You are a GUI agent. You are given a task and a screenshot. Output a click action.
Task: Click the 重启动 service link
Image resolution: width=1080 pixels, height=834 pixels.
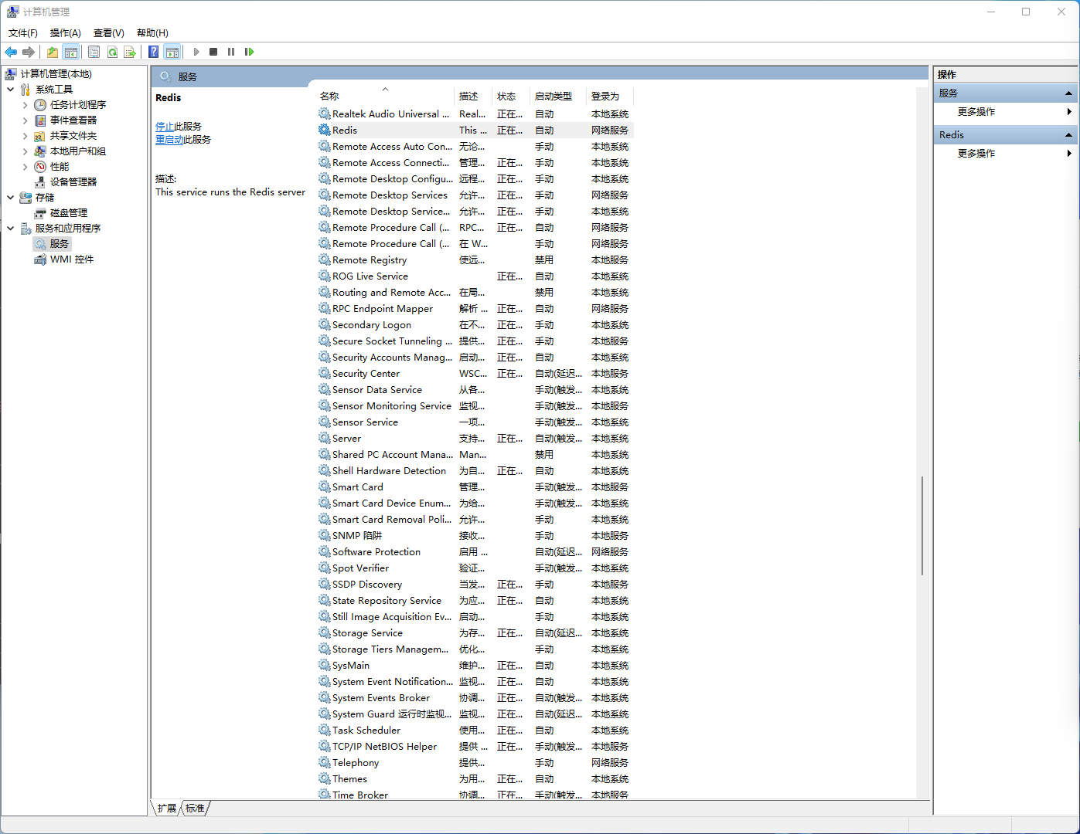tap(169, 140)
